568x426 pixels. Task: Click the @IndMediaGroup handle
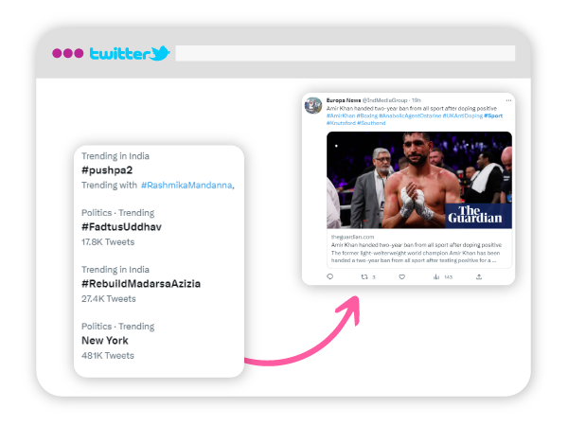[384, 100]
